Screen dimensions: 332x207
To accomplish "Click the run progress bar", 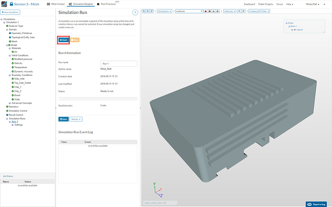I will pyautogui.click(x=98, y=98).
